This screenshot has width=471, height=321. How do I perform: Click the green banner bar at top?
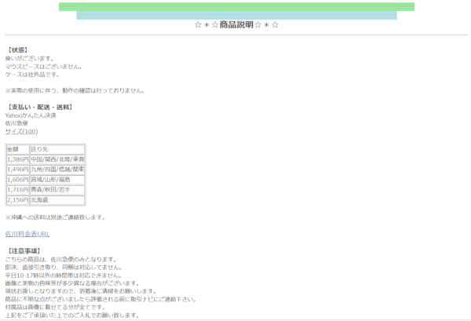[236, 7]
